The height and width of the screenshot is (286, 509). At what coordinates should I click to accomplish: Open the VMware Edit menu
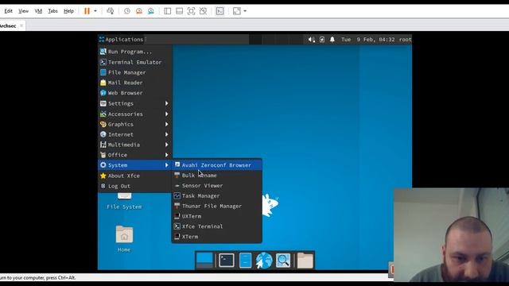(9, 11)
